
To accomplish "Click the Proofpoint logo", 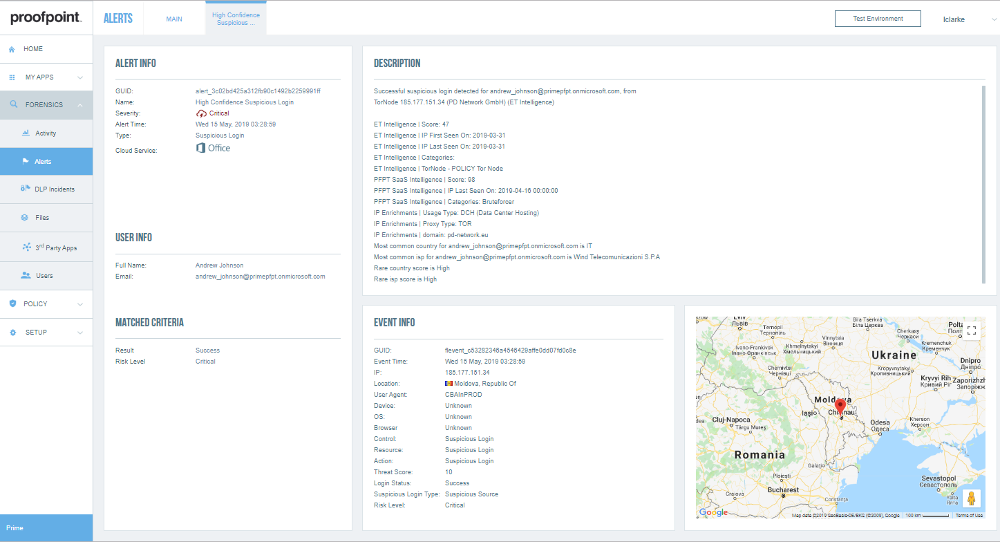I will point(46,18).
